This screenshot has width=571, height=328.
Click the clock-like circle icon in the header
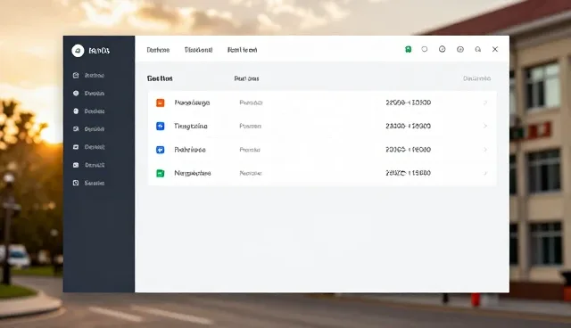click(443, 49)
